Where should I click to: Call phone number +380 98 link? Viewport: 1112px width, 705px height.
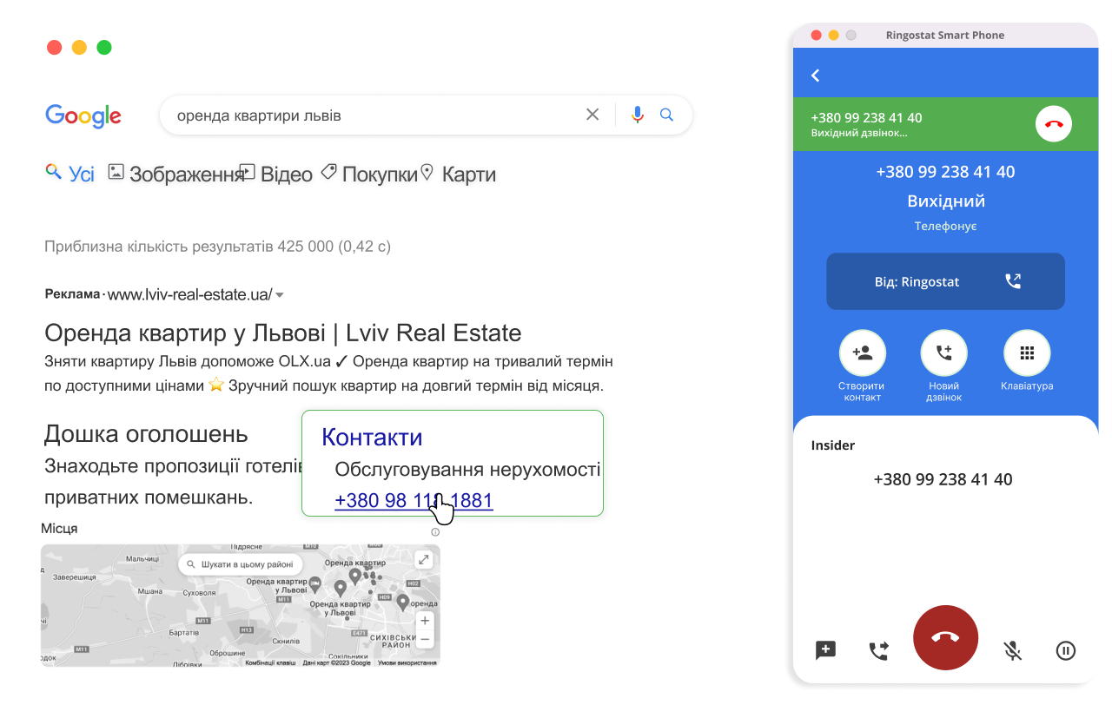414,501
